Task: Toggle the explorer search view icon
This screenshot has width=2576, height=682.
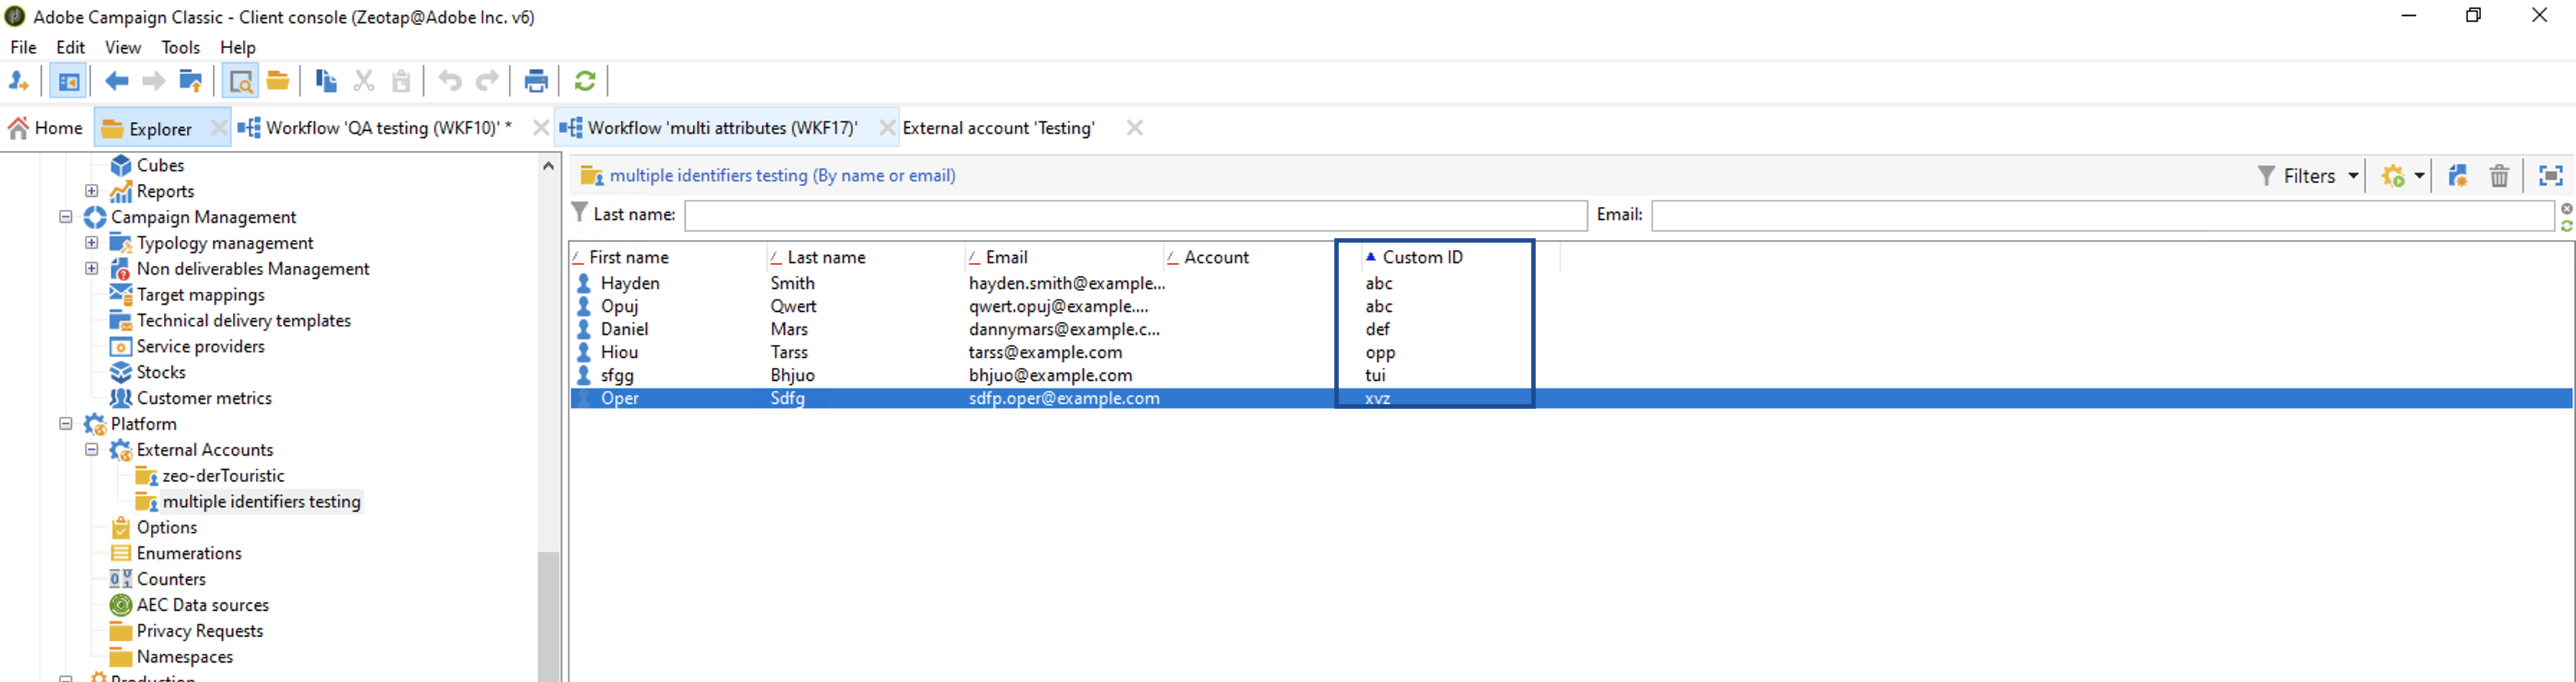Action: pyautogui.click(x=240, y=81)
